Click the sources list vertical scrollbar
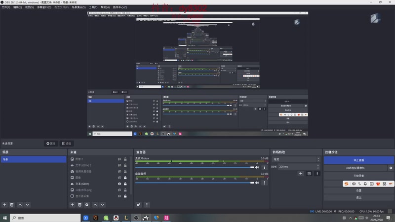 [131, 176]
